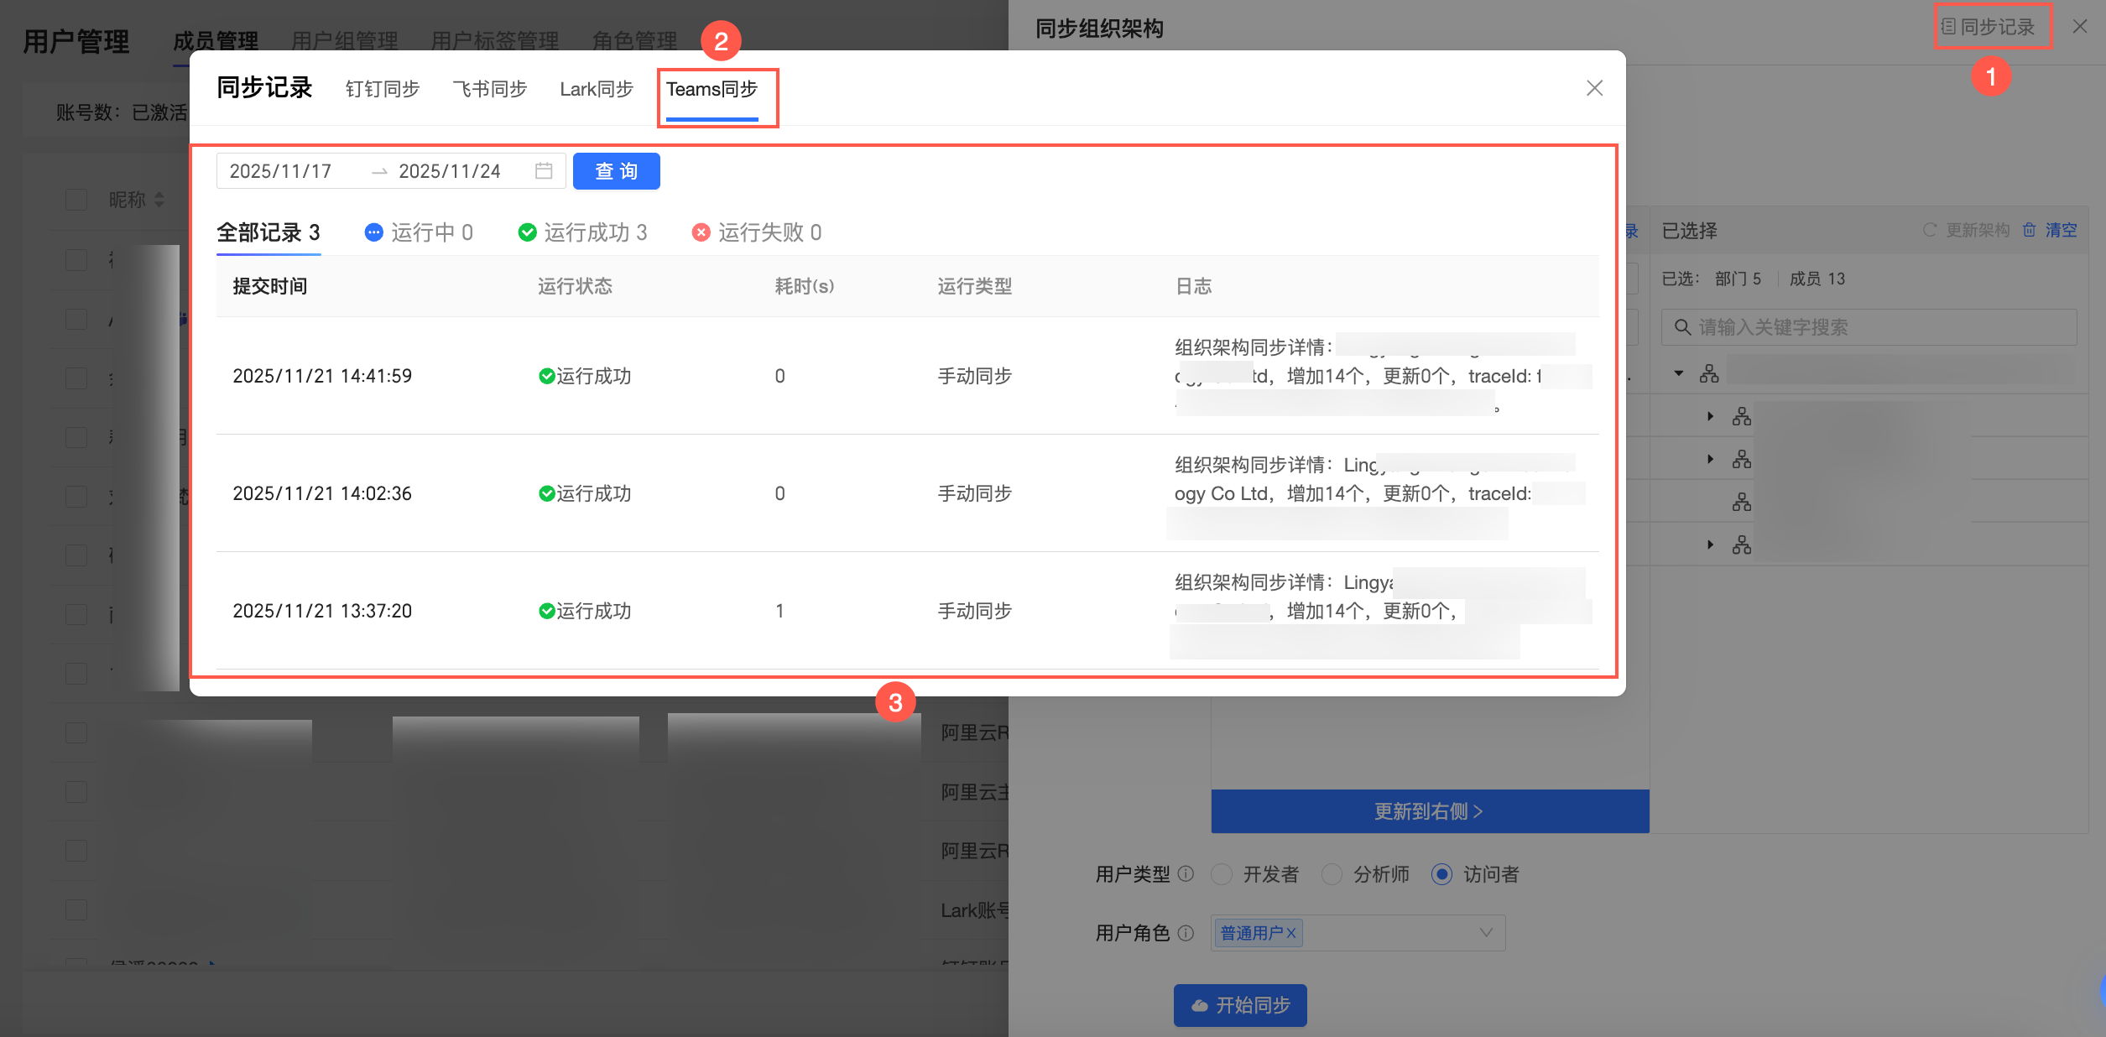The width and height of the screenshot is (2106, 1037).
Task: Click the info icon next to user role
Action: pyautogui.click(x=1186, y=932)
